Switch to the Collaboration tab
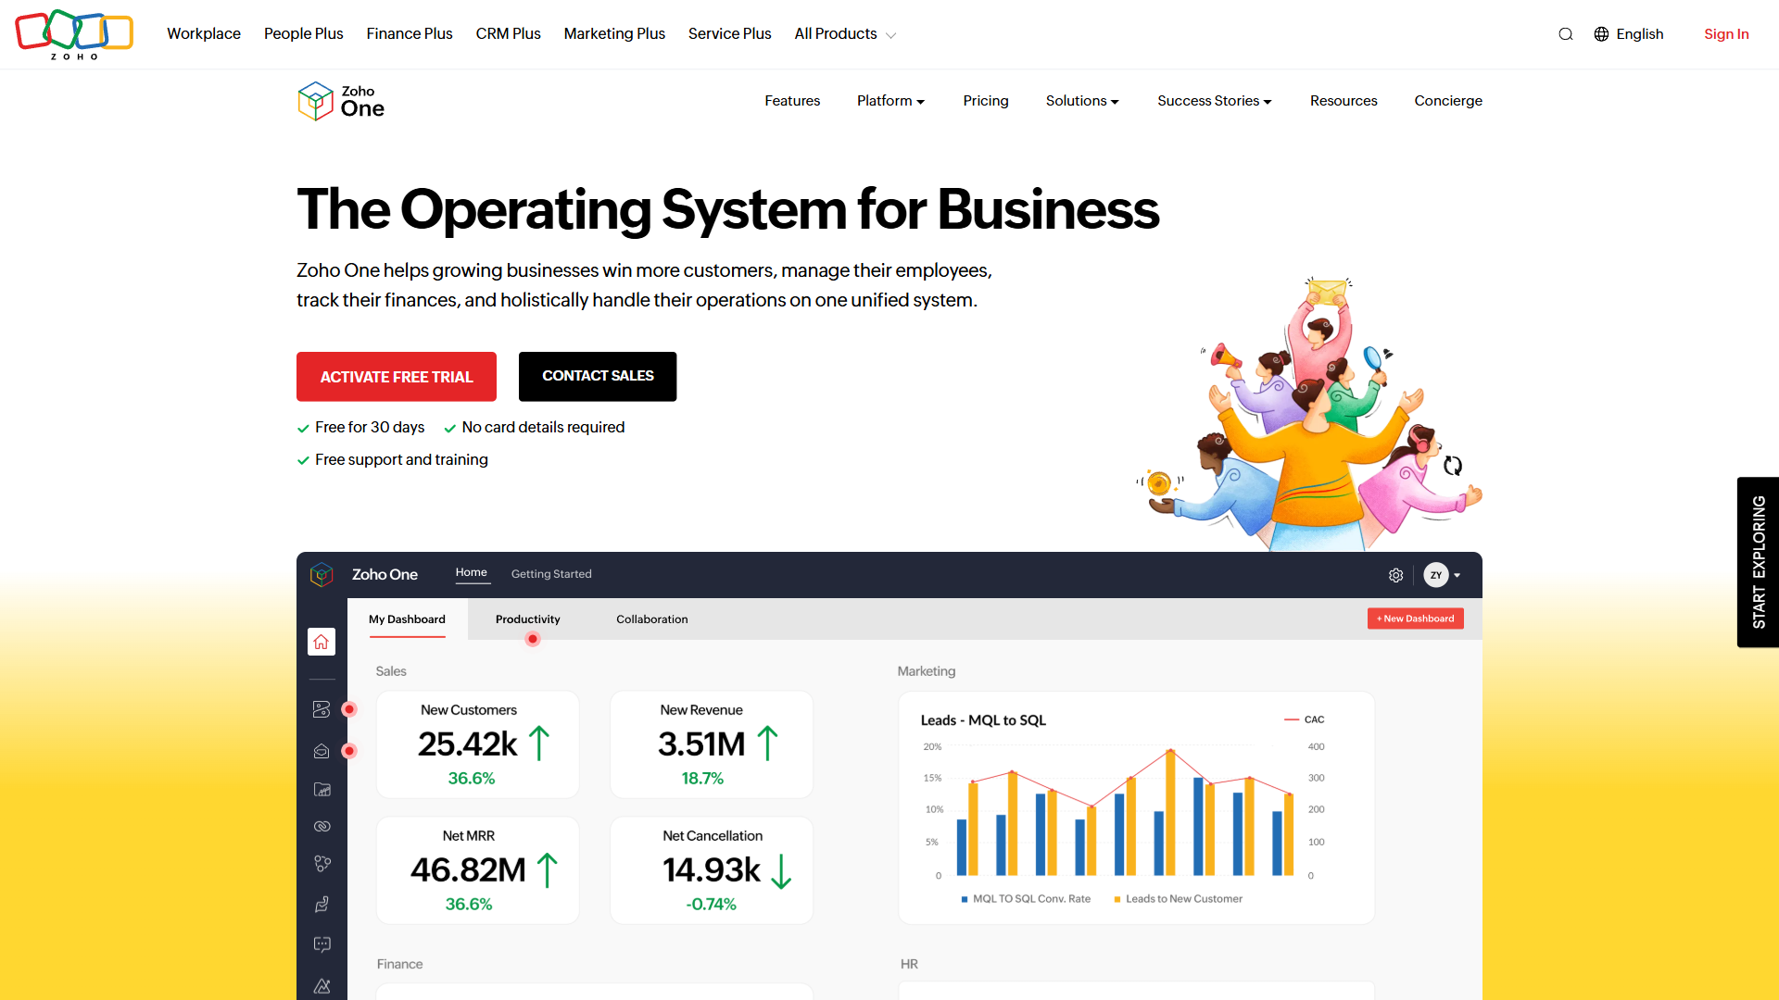 [x=652, y=619]
